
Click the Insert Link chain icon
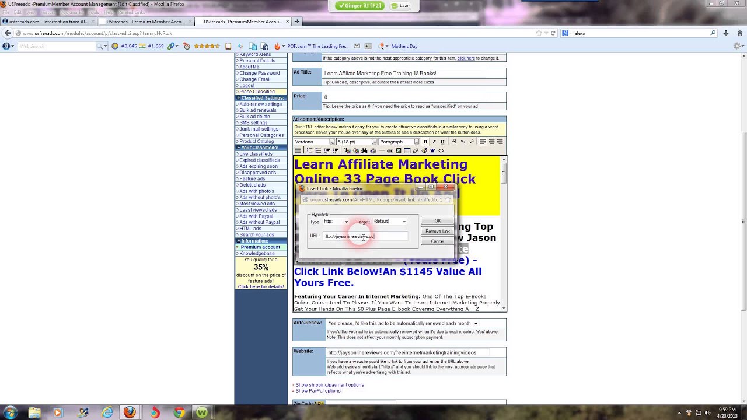390,151
